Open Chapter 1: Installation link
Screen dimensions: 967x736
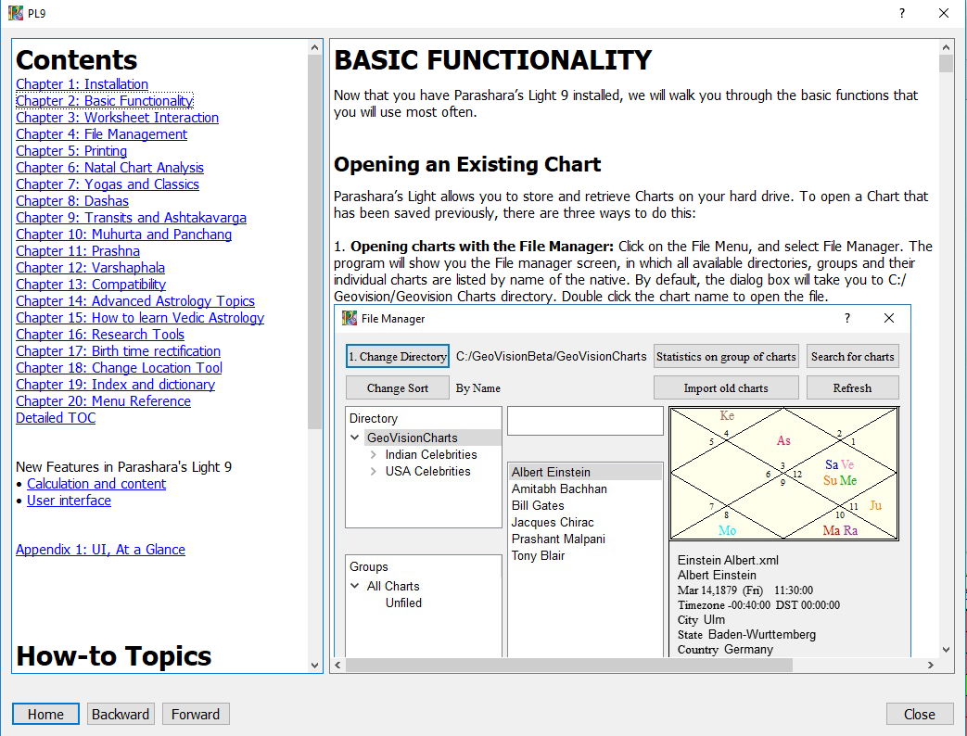pos(82,84)
